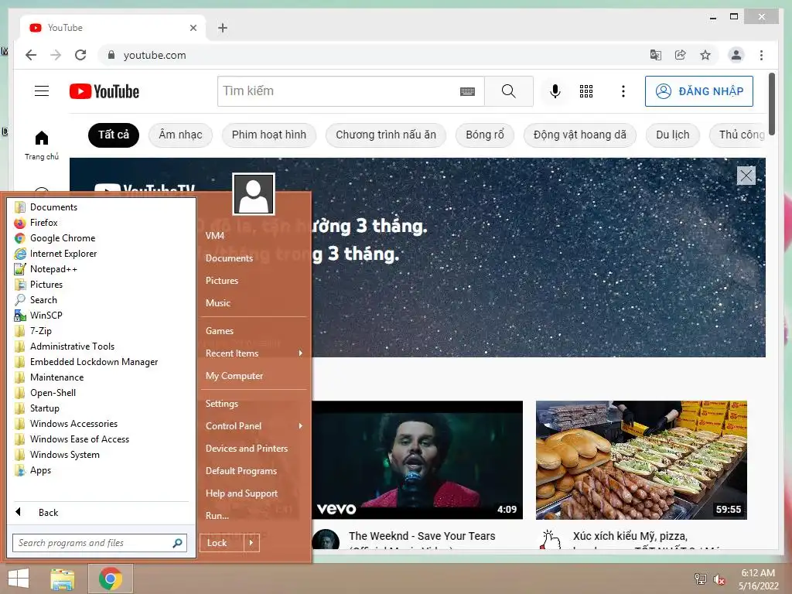792x594 pixels.
Task: Expand the Control Panel submenu arrow
Action: click(x=301, y=426)
